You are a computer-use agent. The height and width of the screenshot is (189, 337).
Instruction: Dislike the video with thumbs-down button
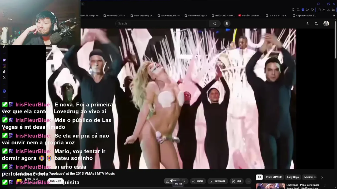(184, 181)
